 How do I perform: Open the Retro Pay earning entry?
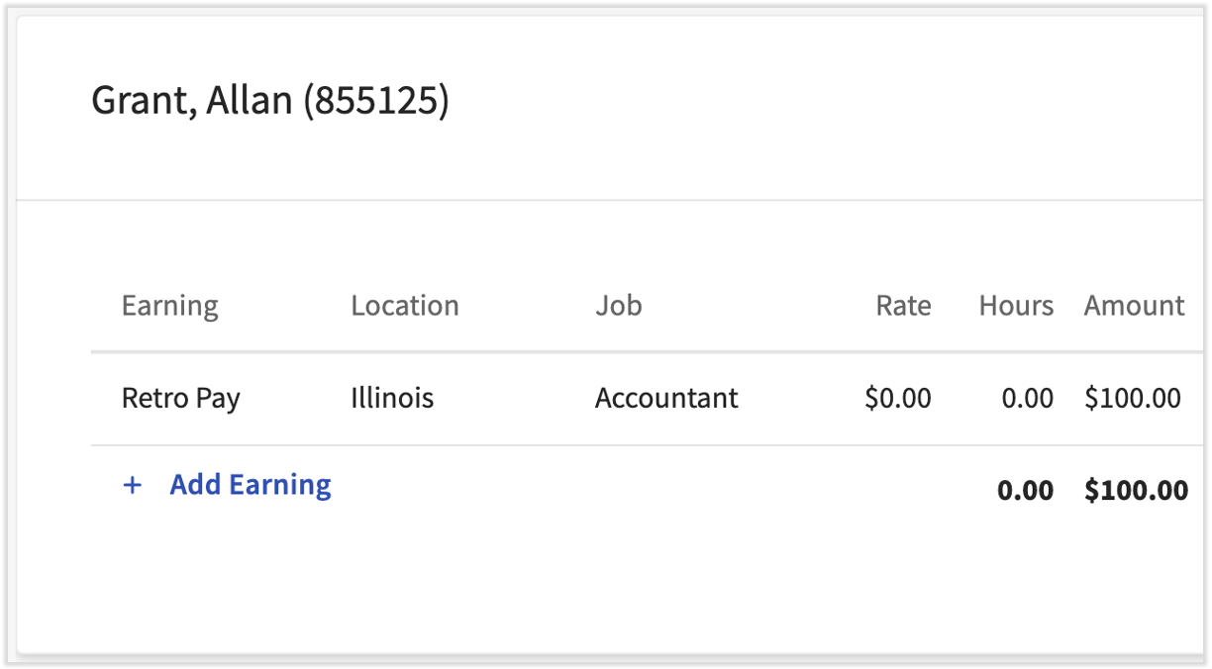(180, 399)
